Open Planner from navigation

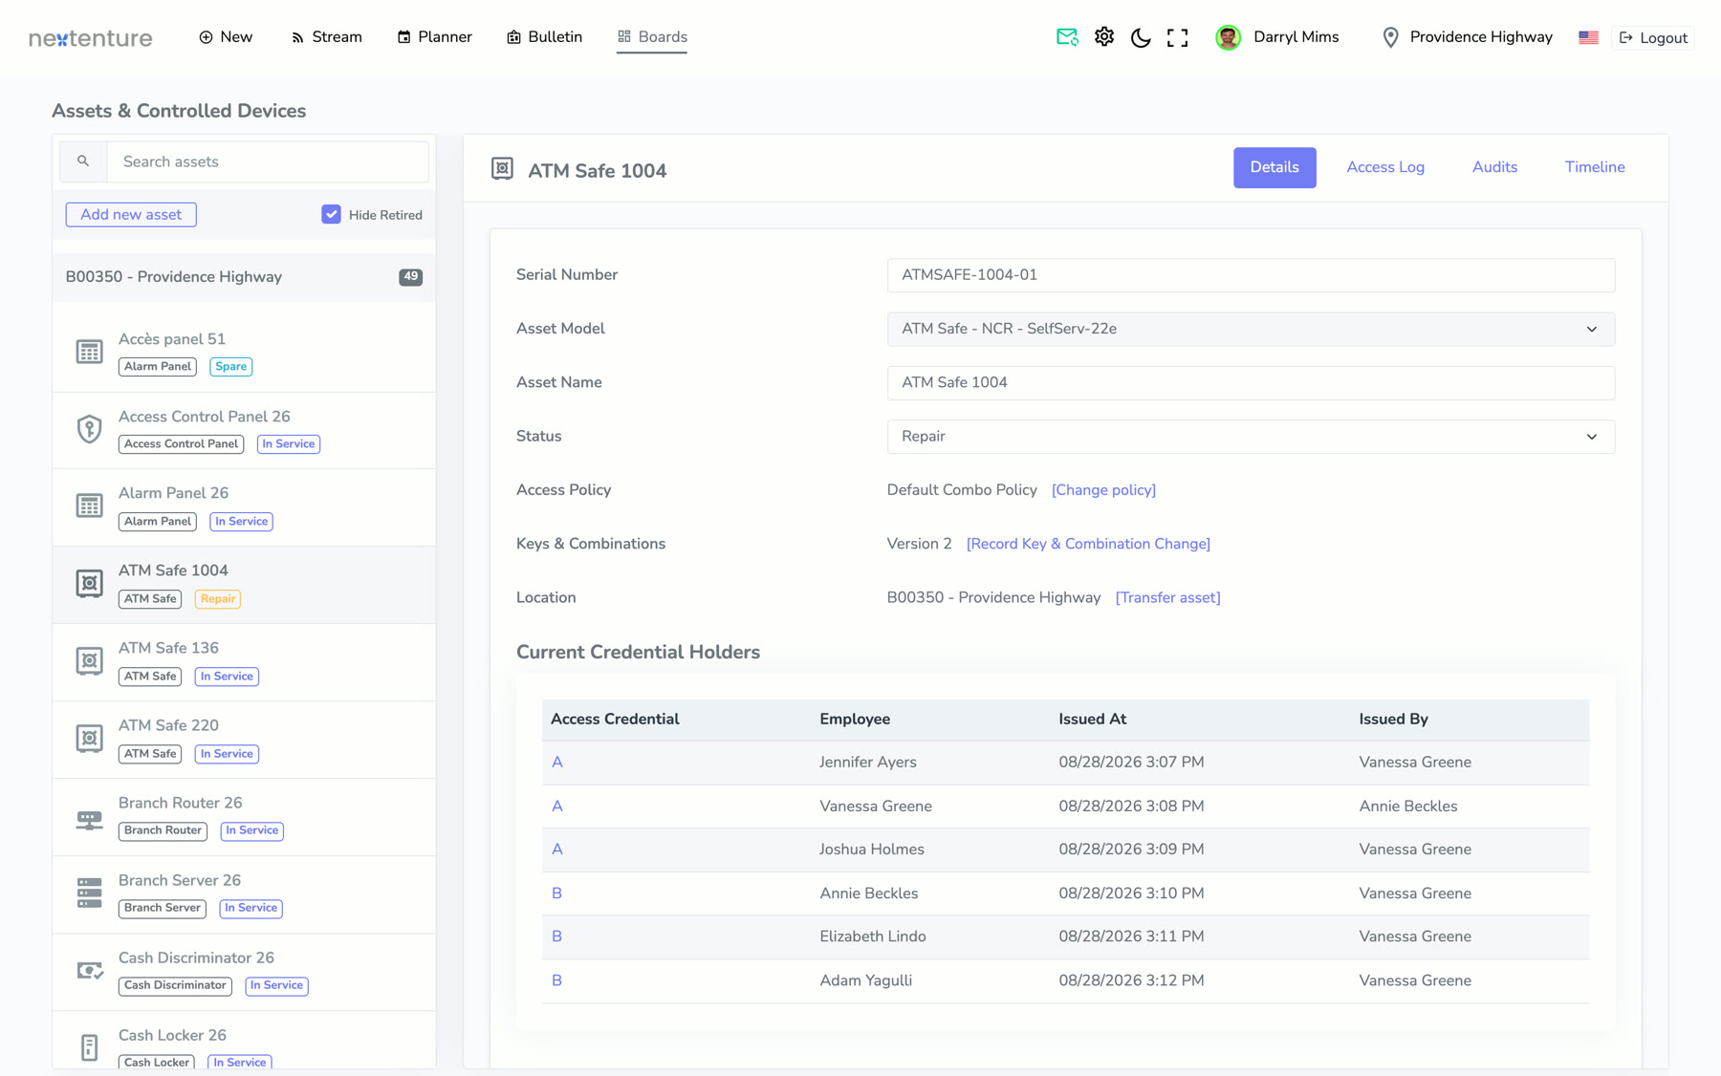point(434,37)
